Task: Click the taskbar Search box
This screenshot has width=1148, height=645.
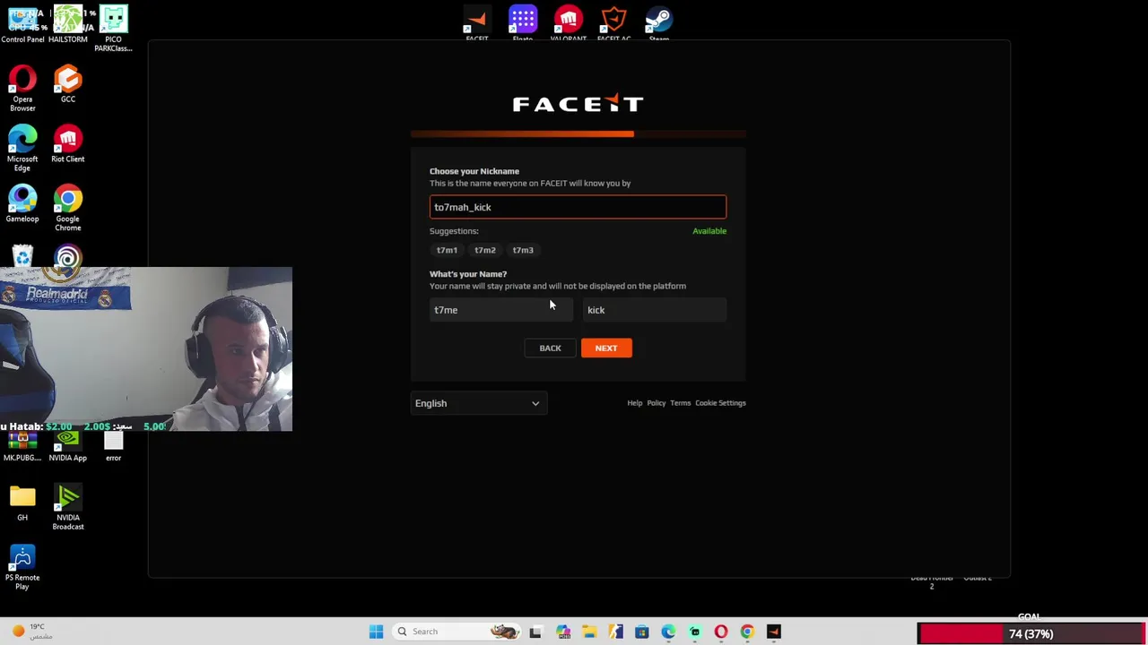Action: pyautogui.click(x=456, y=632)
